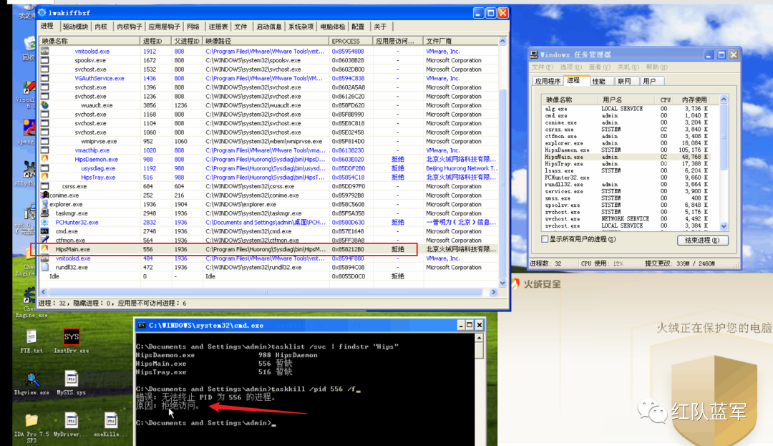This screenshot has width=773, height=446.
Task: Select the spoolsv.exe row in PCHunter
Action: click(269, 60)
